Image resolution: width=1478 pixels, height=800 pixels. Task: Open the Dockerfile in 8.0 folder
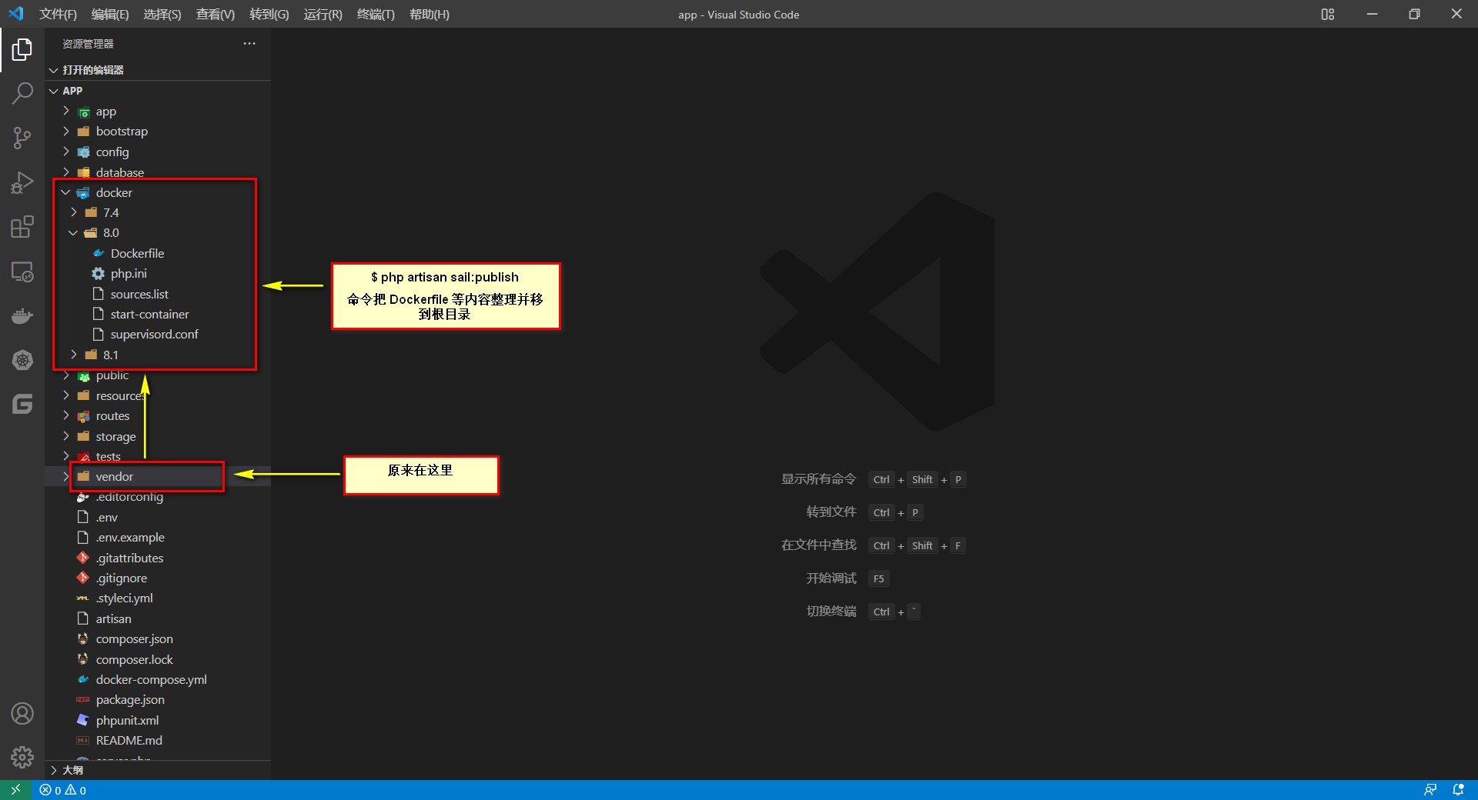(158, 253)
